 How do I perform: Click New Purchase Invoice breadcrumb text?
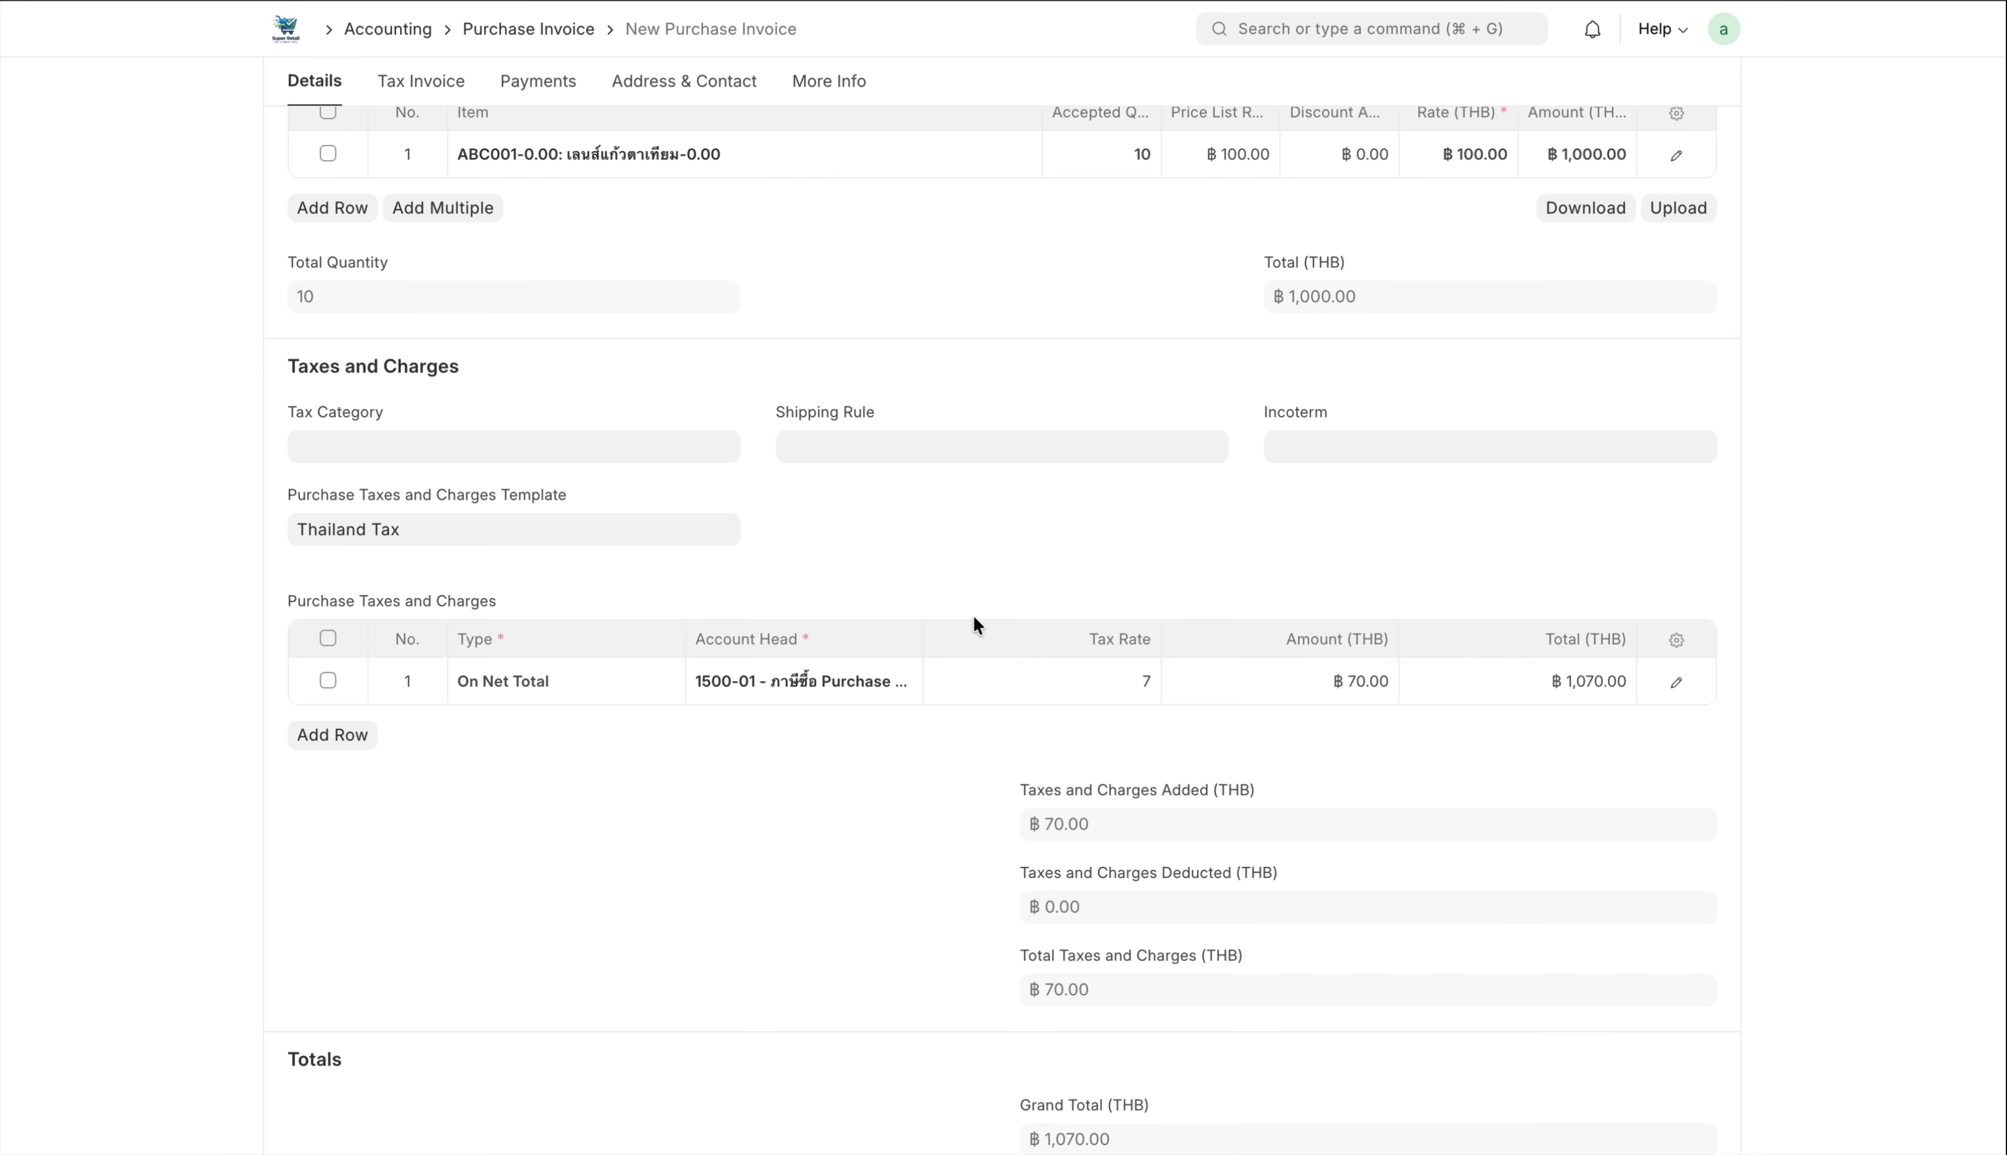click(711, 29)
